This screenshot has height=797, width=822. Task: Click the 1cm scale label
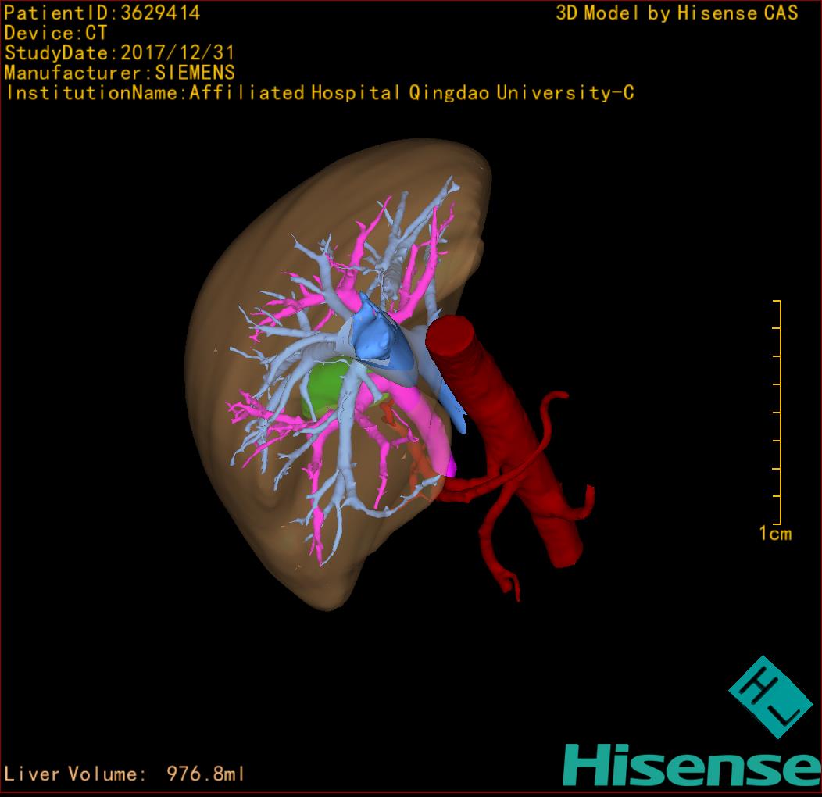pyautogui.click(x=774, y=534)
